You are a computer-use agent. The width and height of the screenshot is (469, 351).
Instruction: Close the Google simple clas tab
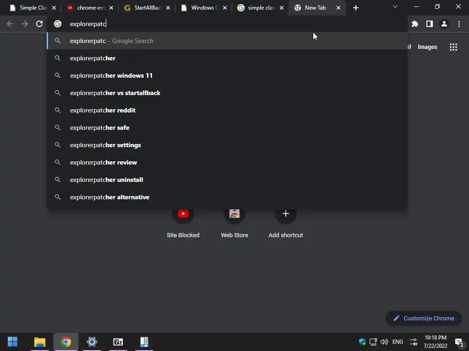[x=282, y=8]
